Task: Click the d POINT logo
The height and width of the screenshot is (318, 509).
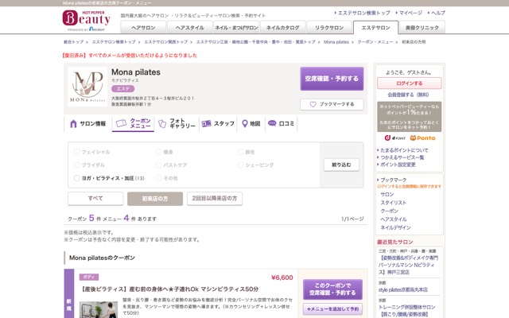Action: pyautogui.click(x=394, y=138)
